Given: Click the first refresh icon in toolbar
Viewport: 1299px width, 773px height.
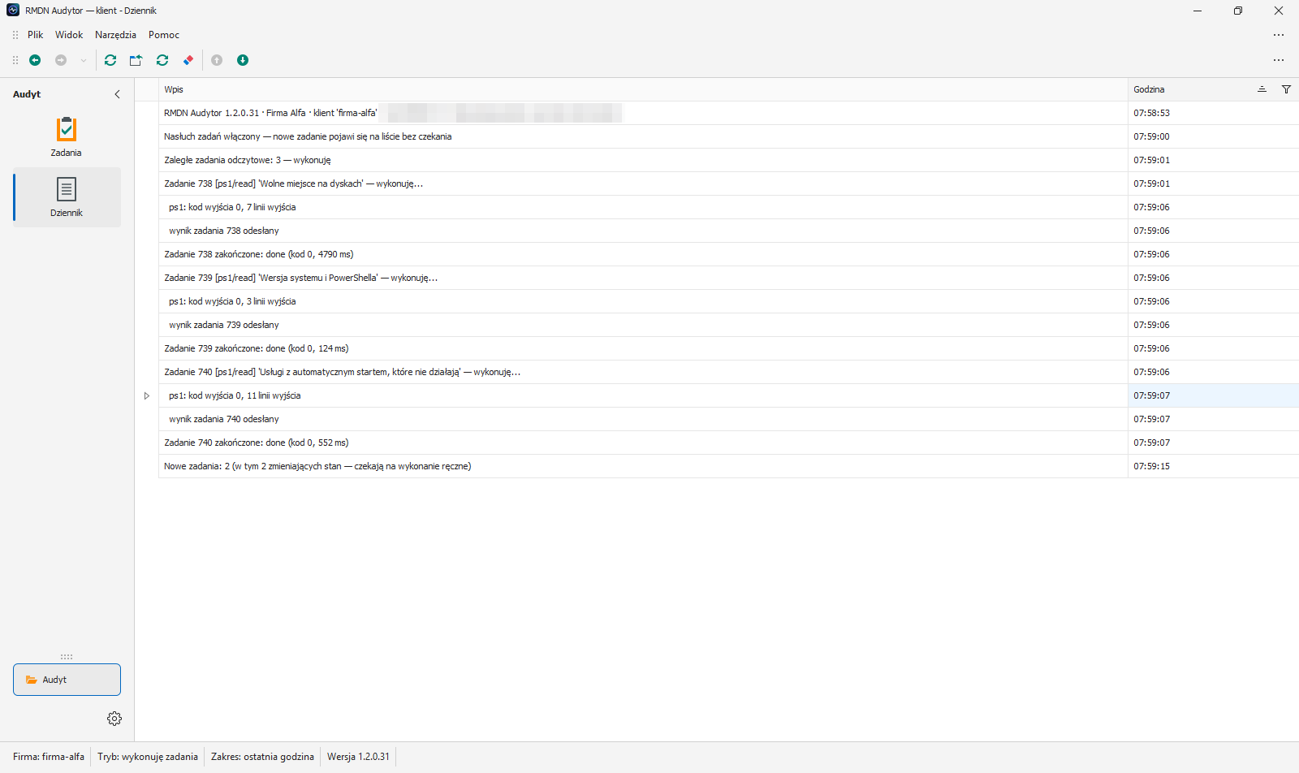Looking at the screenshot, I should [110, 60].
